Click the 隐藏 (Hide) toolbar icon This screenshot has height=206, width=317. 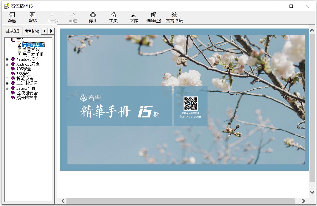pyautogui.click(x=12, y=15)
